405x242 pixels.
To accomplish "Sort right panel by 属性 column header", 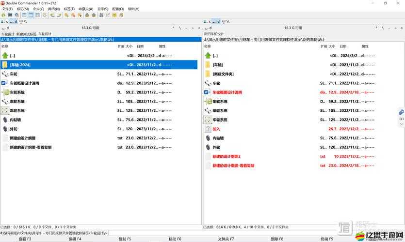I will (365, 46).
